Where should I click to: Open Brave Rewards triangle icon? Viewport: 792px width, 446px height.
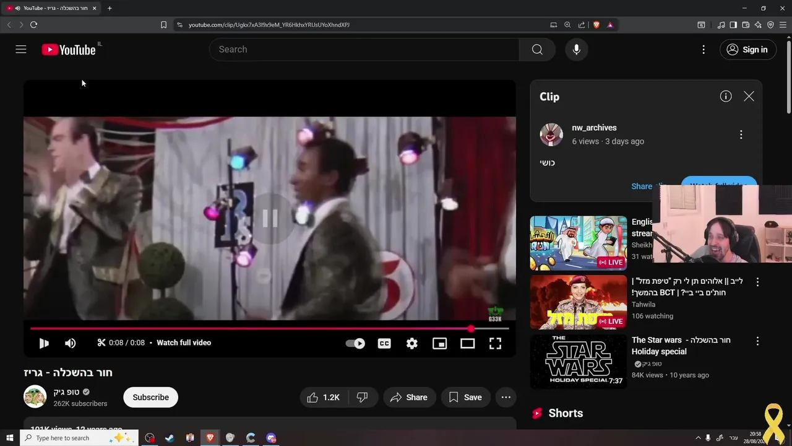[x=610, y=25]
